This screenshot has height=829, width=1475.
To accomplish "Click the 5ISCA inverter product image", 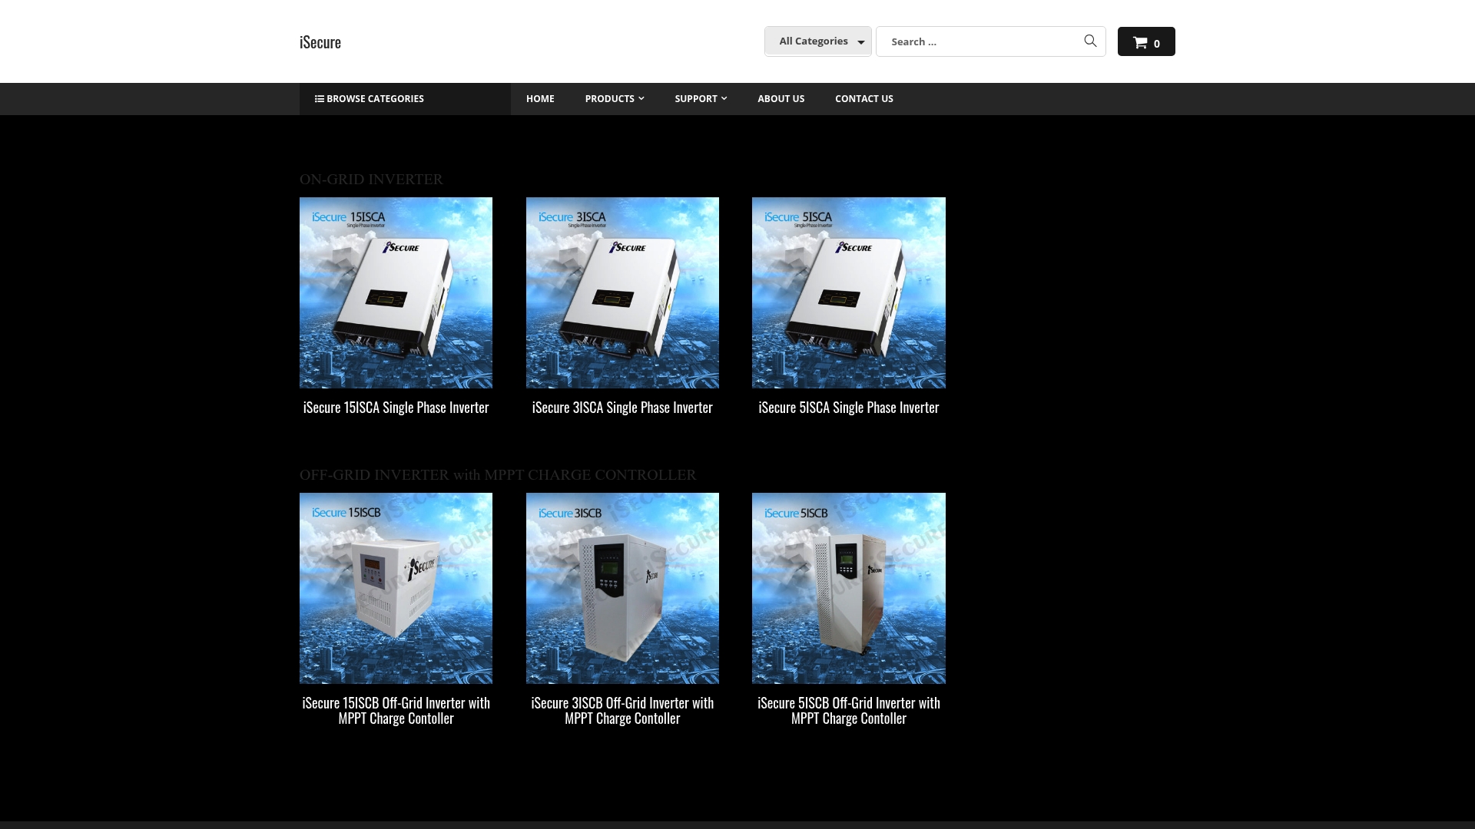I will [849, 292].
